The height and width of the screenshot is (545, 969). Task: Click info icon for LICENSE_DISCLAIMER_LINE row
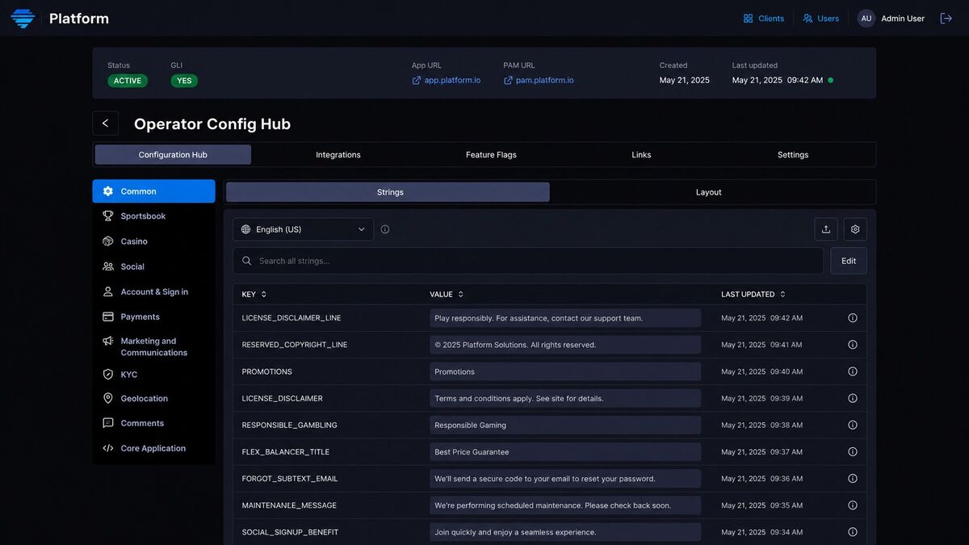tap(853, 318)
